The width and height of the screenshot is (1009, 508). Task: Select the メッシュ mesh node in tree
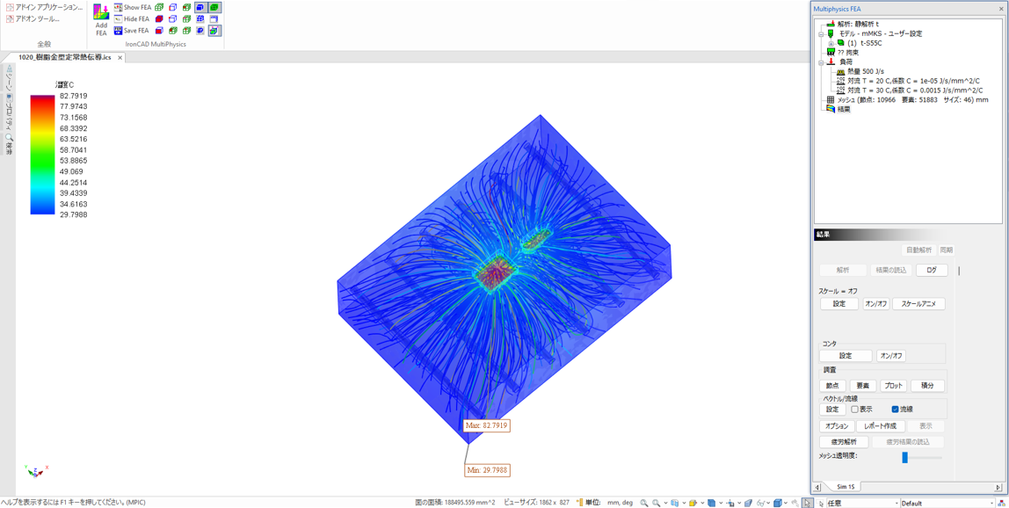[x=830, y=100]
